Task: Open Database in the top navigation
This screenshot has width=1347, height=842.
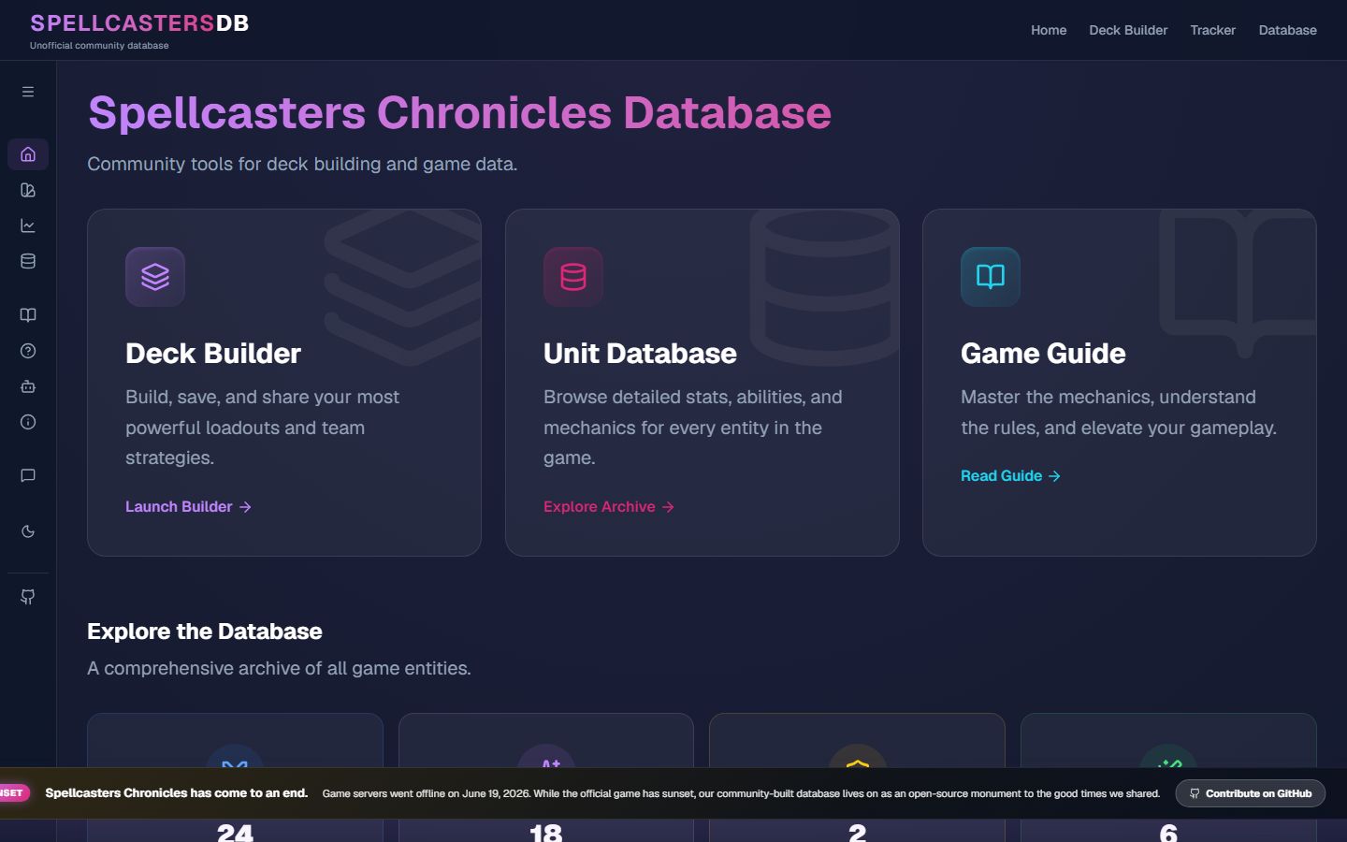Action: [1288, 30]
